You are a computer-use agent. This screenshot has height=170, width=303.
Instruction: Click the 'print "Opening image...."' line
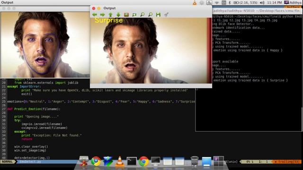(36, 117)
